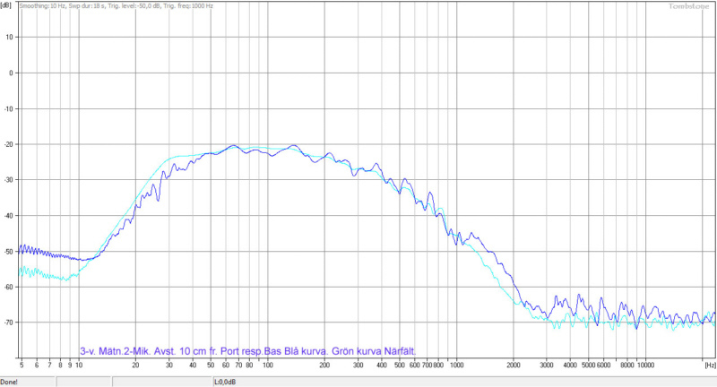Viewport: 717px width, 387px height.
Task: Click the [dB] axis unit label
Action: point(7,5)
